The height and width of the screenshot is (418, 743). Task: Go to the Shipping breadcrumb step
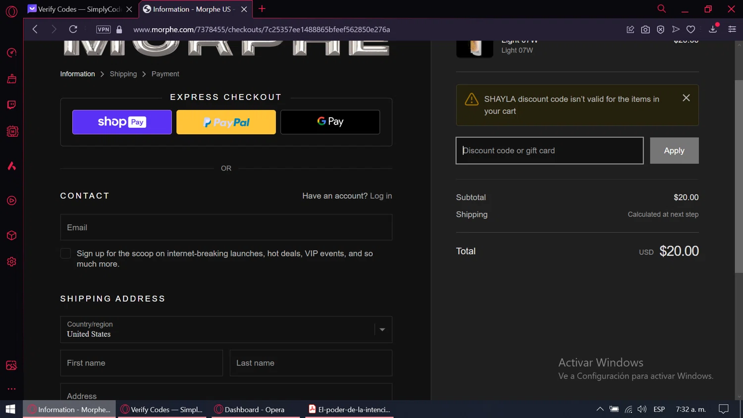click(123, 74)
